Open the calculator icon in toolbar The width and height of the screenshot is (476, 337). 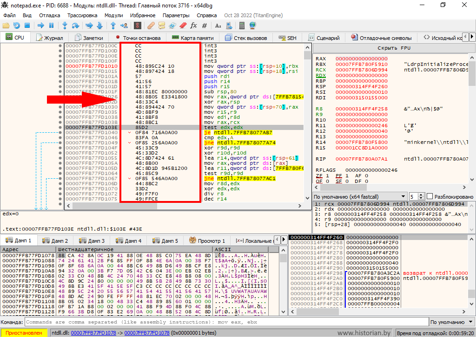(x=242, y=25)
